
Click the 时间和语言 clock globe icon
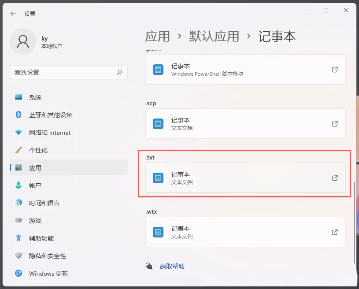point(19,203)
